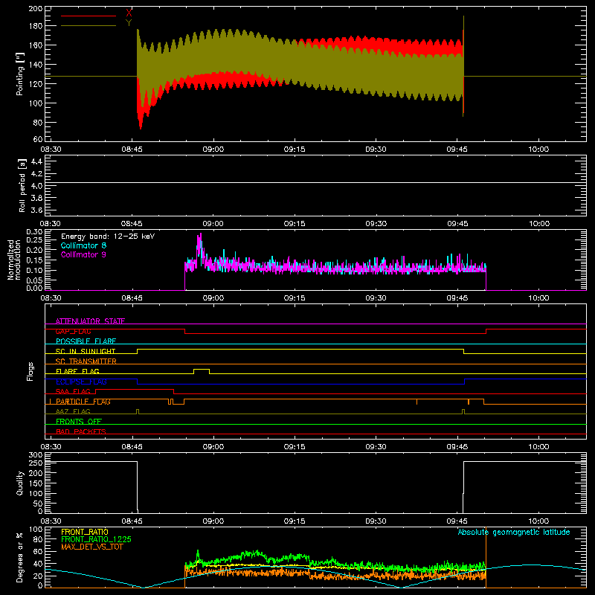Screen dimensions: 595x595
Task: Click the PARTICLE_FLAG label
Action: [83, 402]
